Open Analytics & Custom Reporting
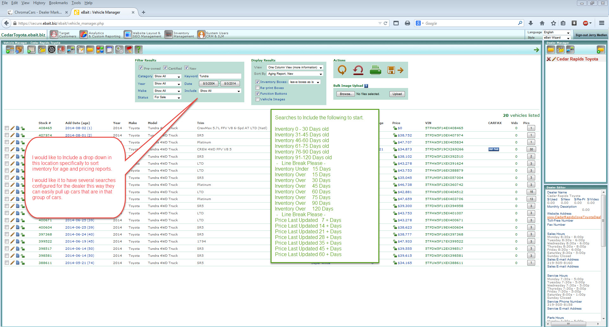Viewport: 609px width, 327px height. point(100,35)
